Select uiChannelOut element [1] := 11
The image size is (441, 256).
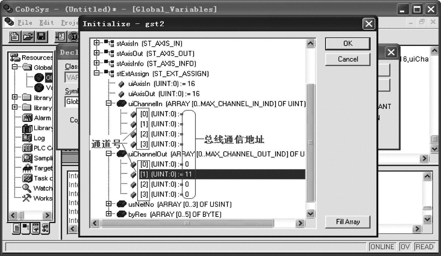point(222,174)
